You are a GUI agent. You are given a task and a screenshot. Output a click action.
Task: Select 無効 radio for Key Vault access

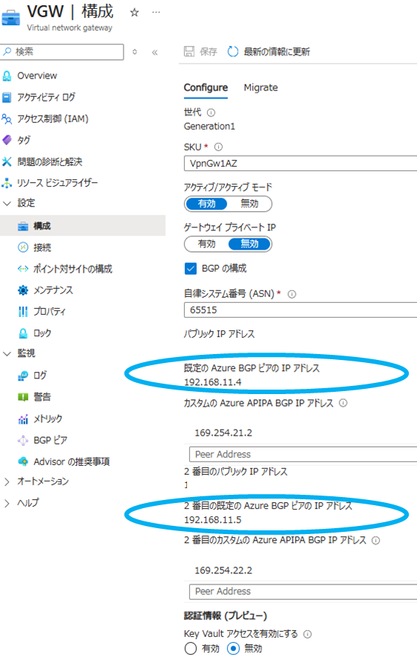pyautogui.click(x=233, y=649)
